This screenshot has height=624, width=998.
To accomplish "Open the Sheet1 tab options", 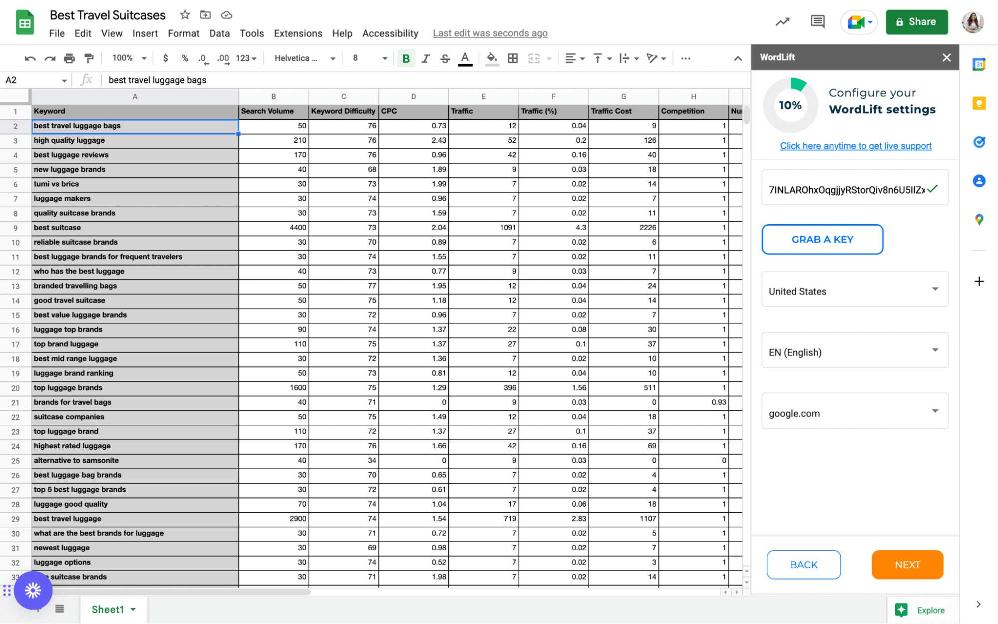I will pyautogui.click(x=133, y=610).
